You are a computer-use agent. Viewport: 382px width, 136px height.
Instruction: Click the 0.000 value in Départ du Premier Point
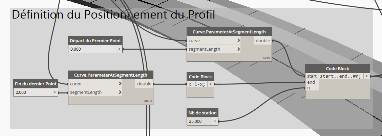(x=76, y=49)
